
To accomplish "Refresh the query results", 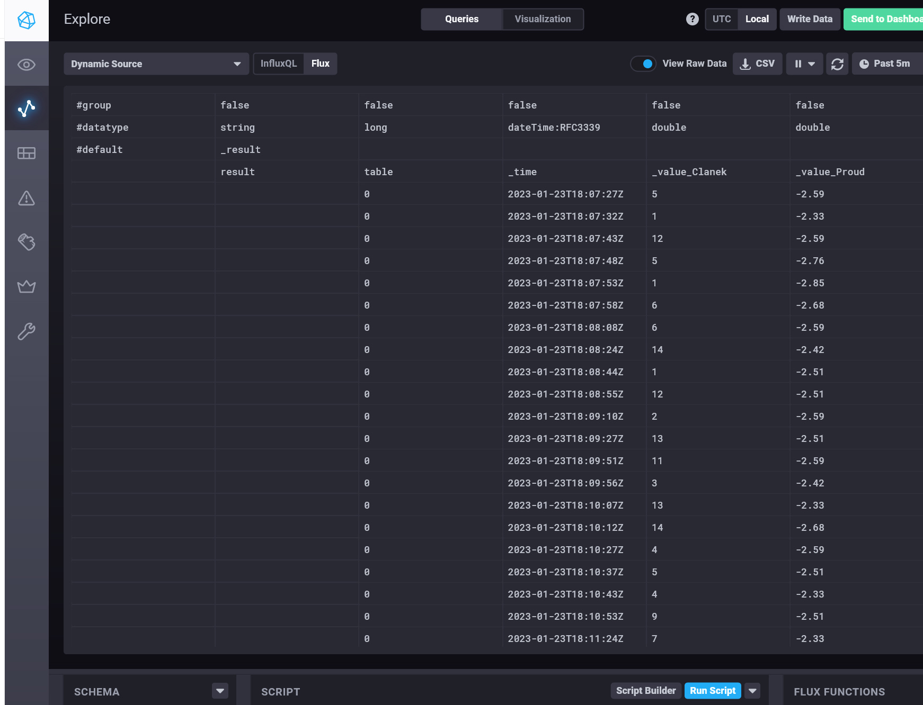I will tap(837, 64).
